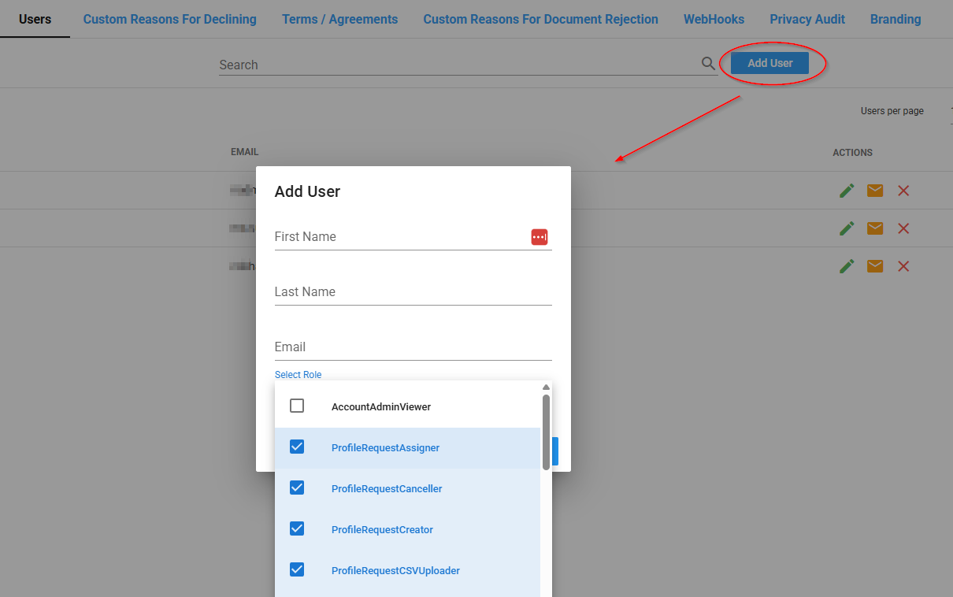The width and height of the screenshot is (953, 597).
Task: Click the email envelope icon in first user row
Action: pyautogui.click(x=875, y=191)
